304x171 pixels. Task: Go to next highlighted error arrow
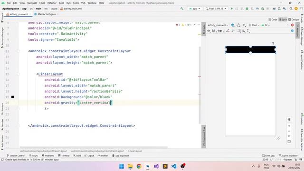pos(199,25)
